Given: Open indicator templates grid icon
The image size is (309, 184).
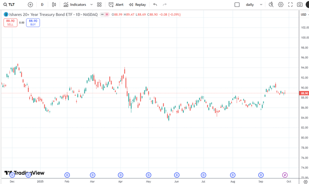Looking at the screenshot, I should (x=100, y=4).
